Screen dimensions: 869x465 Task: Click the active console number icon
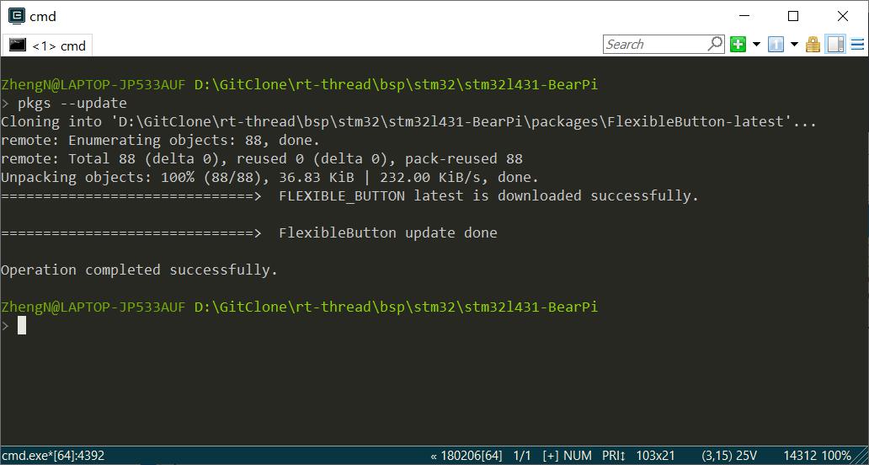click(x=776, y=45)
